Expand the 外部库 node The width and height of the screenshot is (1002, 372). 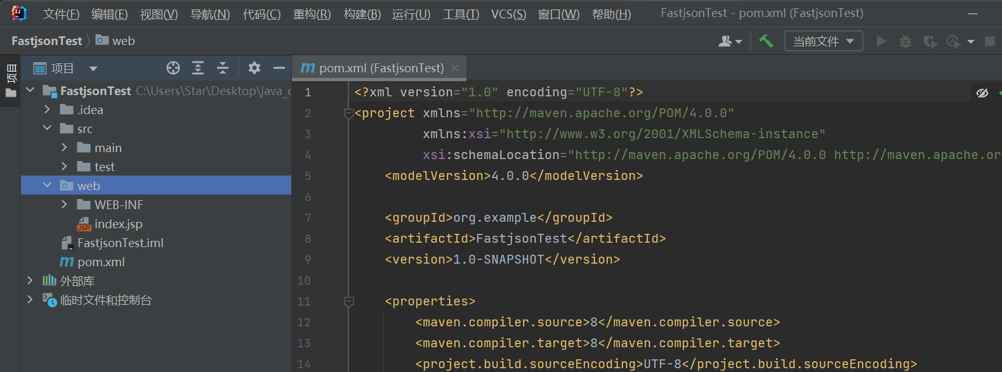[30, 281]
